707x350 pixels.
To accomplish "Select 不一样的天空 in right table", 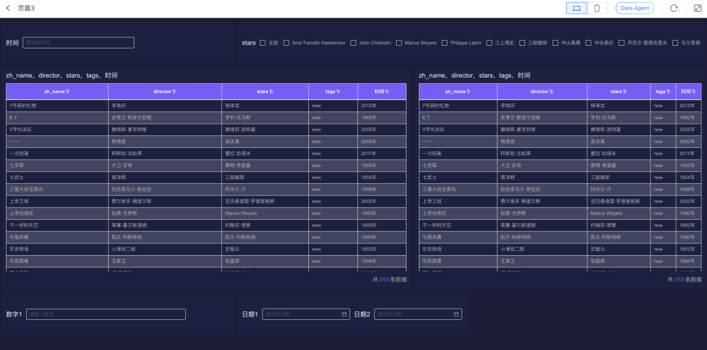I will click(437, 225).
